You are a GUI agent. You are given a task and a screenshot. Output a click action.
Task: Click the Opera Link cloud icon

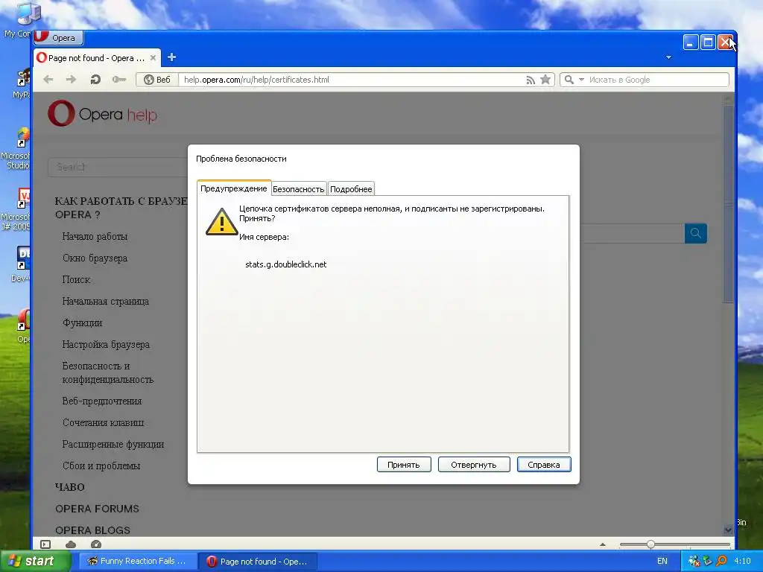coord(71,544)
